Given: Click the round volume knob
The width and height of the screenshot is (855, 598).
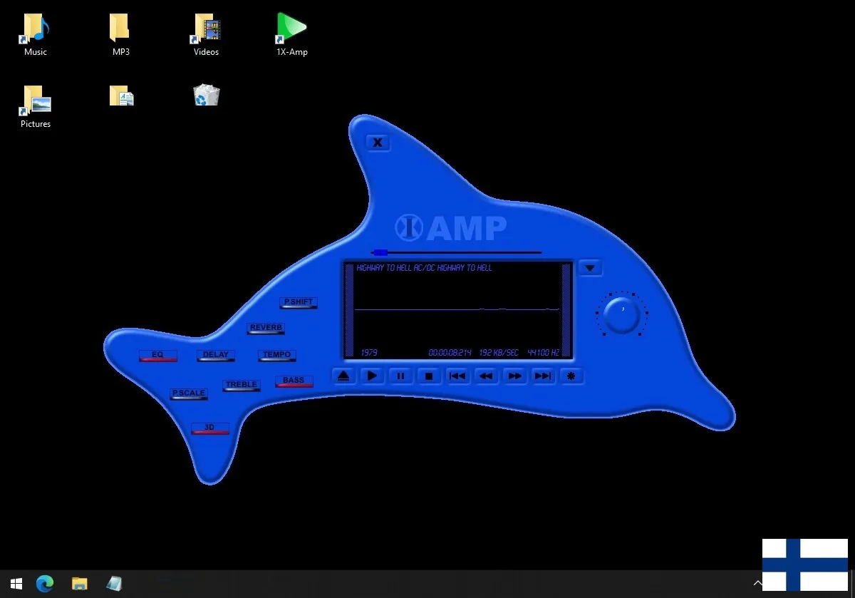Looking at the screenshot, I should click(x=622, y=314).
